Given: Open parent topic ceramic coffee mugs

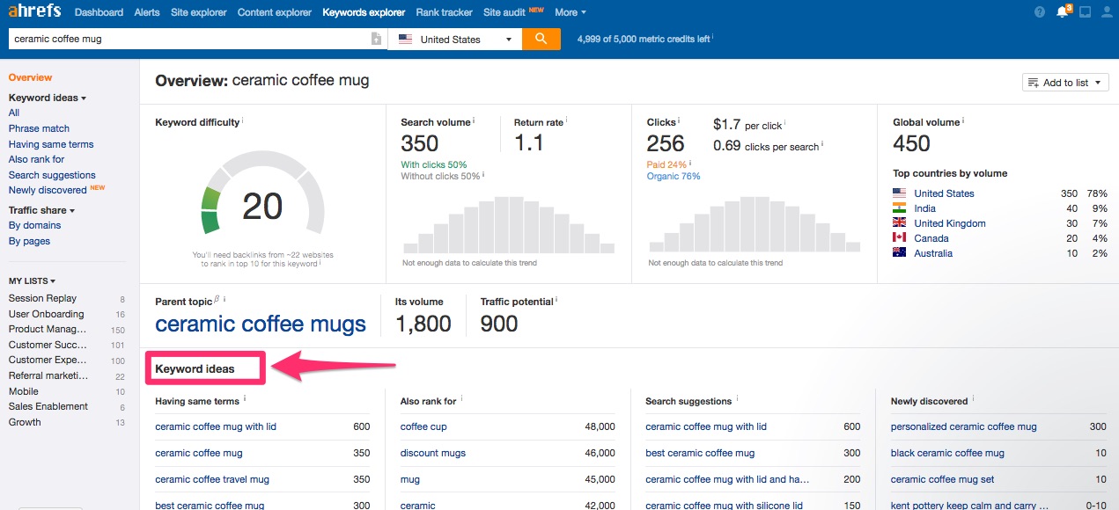Looking at the screenshot, I should point(261,324).
